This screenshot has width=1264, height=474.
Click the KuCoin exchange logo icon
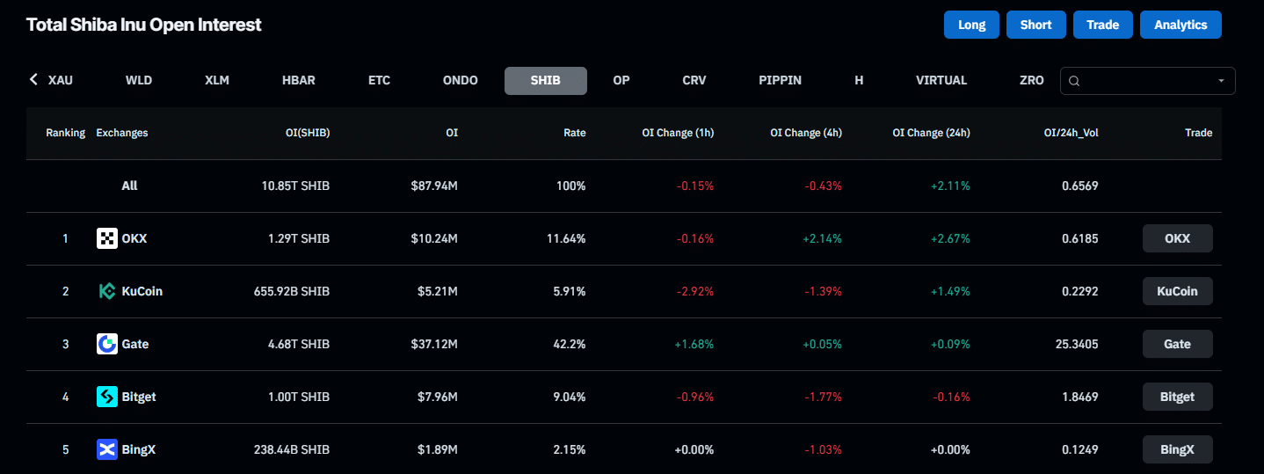pos(107,291)
